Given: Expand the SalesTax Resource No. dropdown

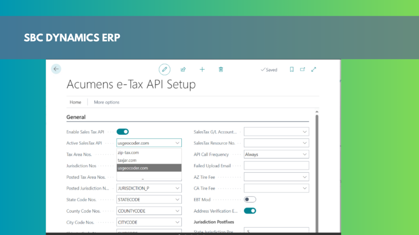Looking at the screenshot, I should tap(305, 143).
